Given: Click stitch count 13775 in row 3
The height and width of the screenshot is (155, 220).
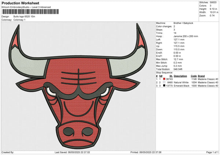Looking at the screenshot, I should [x=169, y=86].
